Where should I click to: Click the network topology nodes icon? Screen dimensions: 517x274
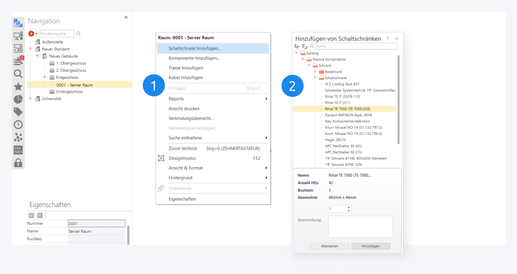(18, 137)
